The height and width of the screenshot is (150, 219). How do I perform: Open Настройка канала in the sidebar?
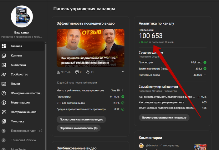[x=22, y=112]
